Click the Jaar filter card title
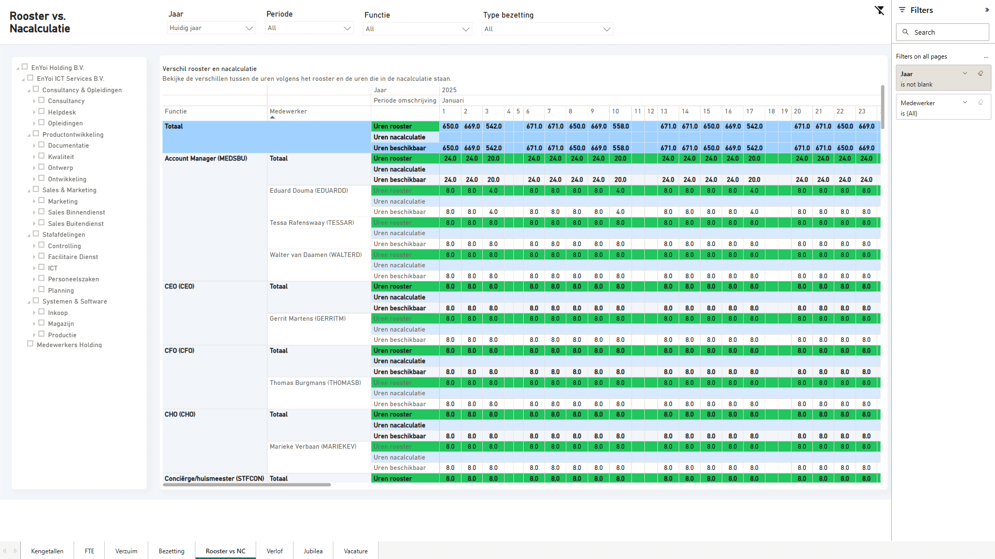 (906, 74)
